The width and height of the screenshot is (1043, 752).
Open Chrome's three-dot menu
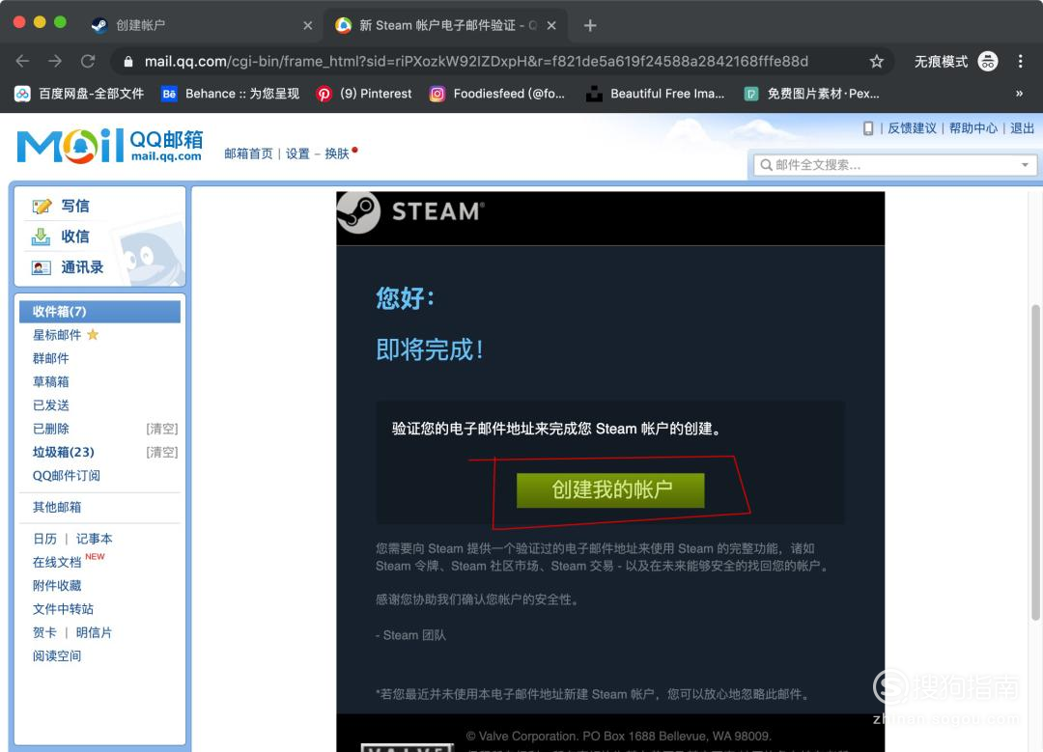pos(1021,61)
